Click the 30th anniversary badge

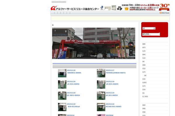point(164,7)
